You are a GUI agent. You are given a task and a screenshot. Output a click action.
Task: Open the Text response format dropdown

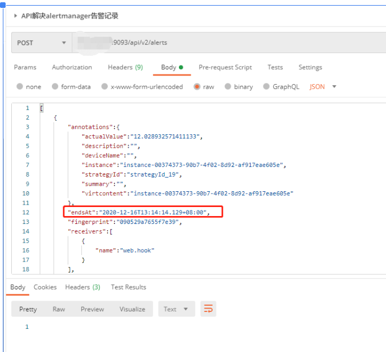point(177,309)
